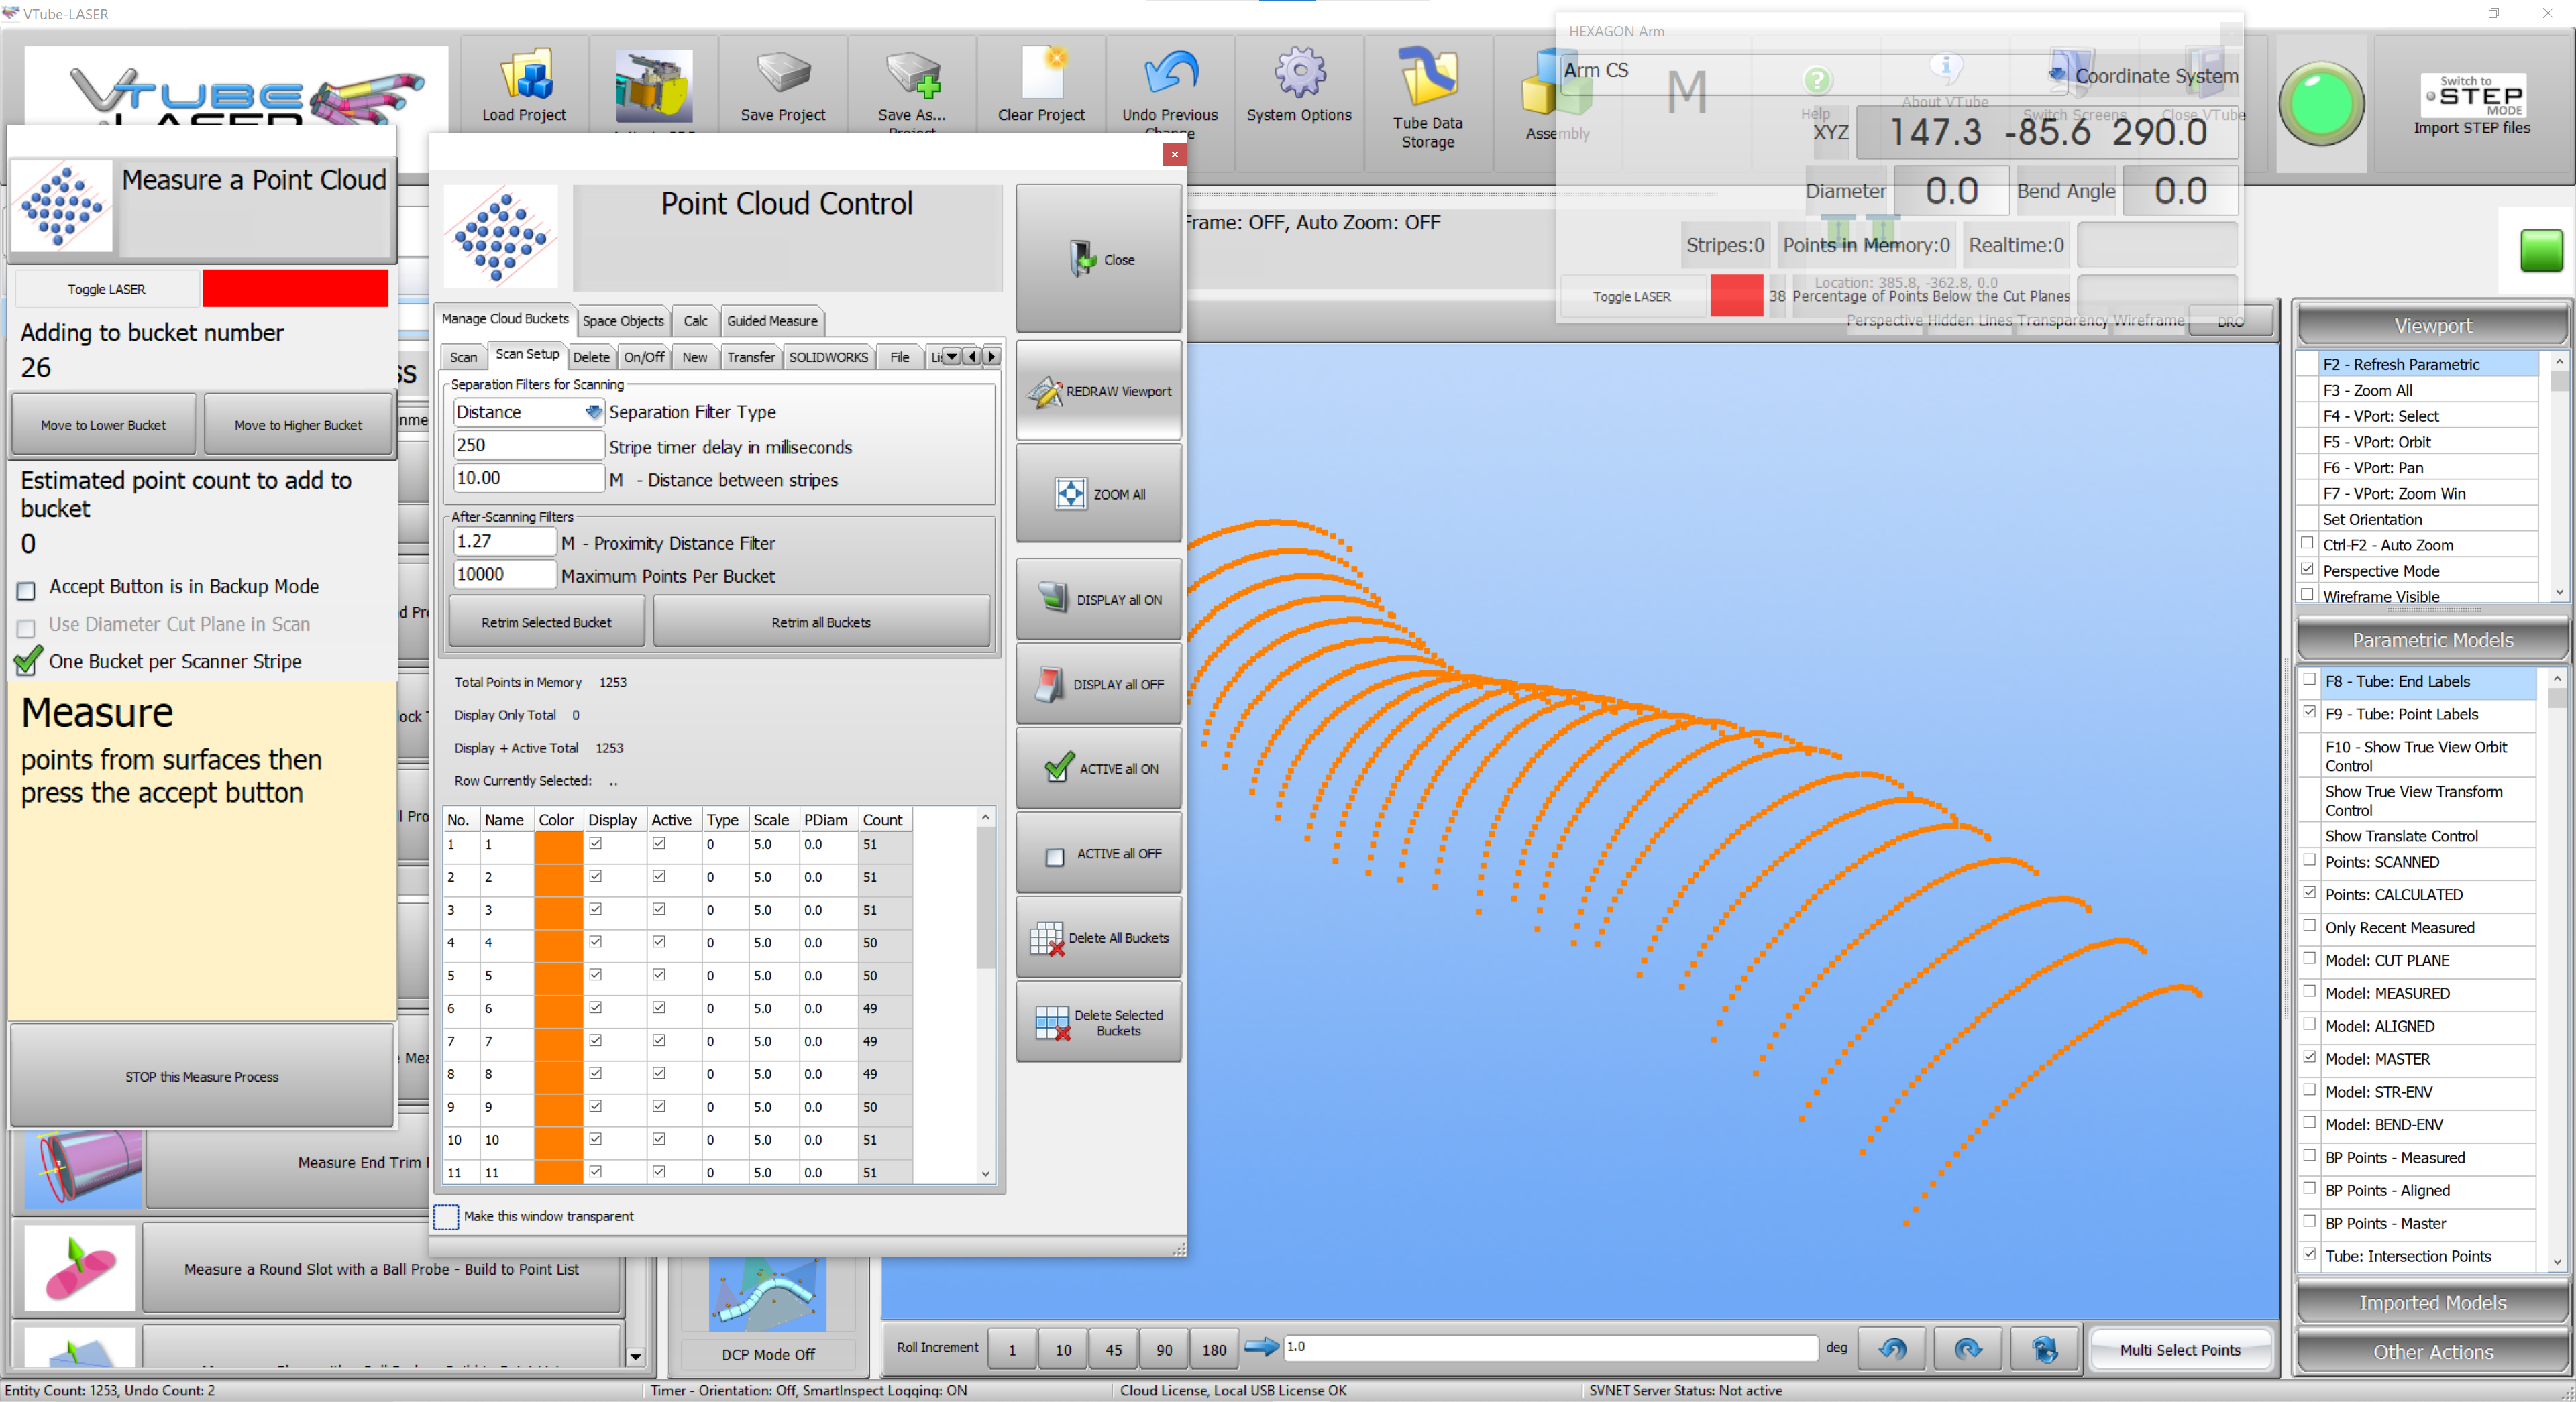The image size is (2576, 1402).
Task: Click Retrim Selected Bucket button
Action: (x=546, y=622)
